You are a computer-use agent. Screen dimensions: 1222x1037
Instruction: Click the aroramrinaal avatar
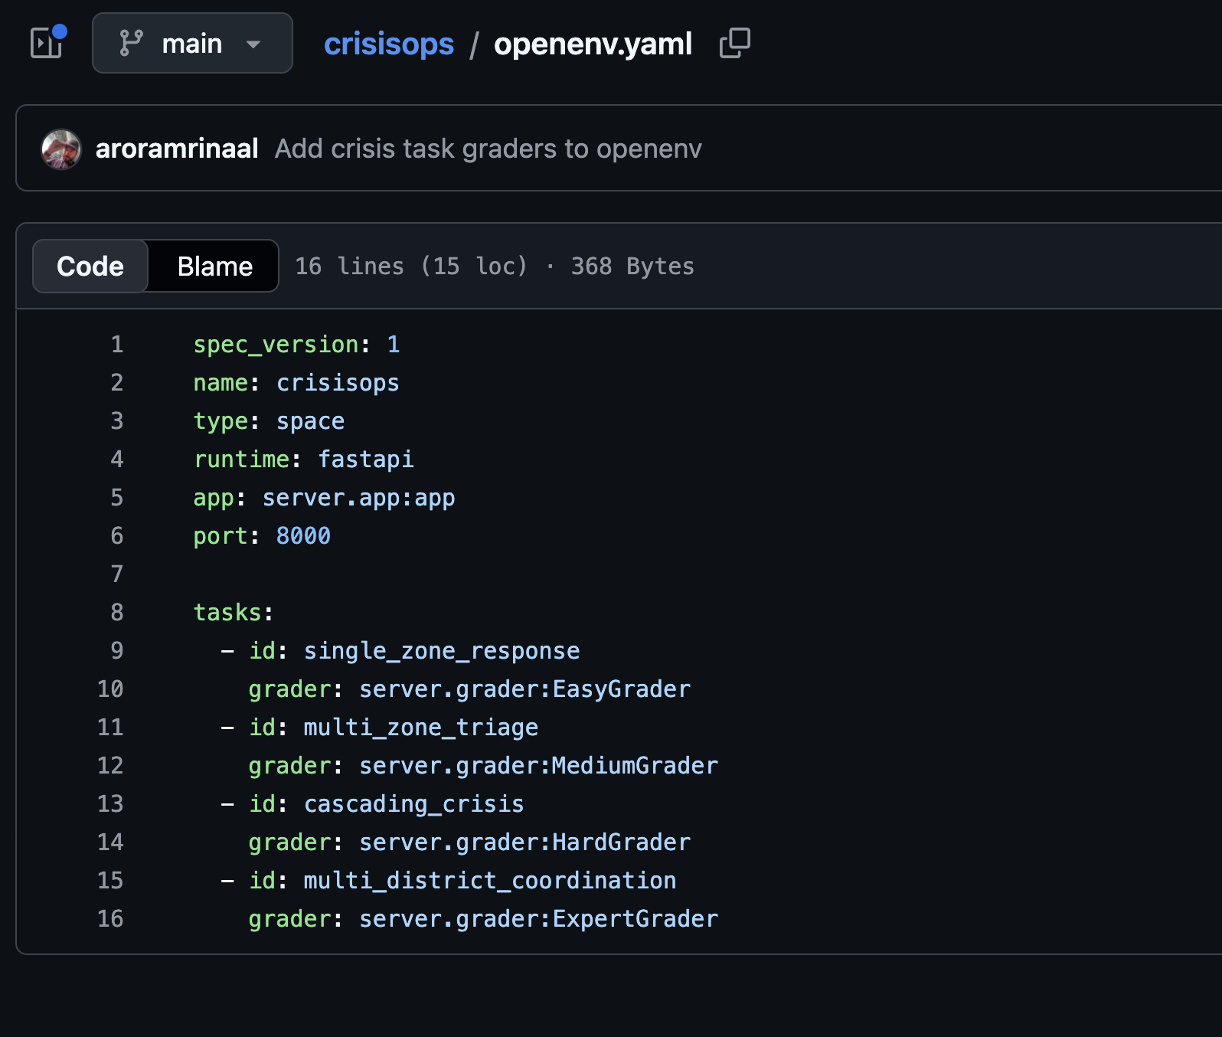61,149
